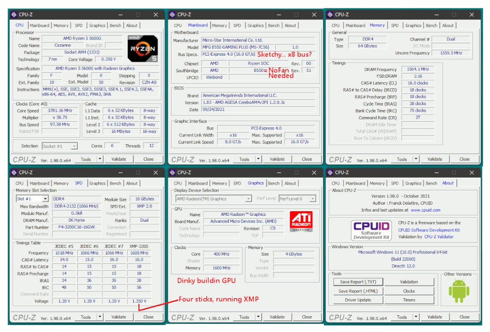Click the CPU-Z title bar icon in the SPD-tab window
This screenshot has width=490, height=332.
(14, 172)
